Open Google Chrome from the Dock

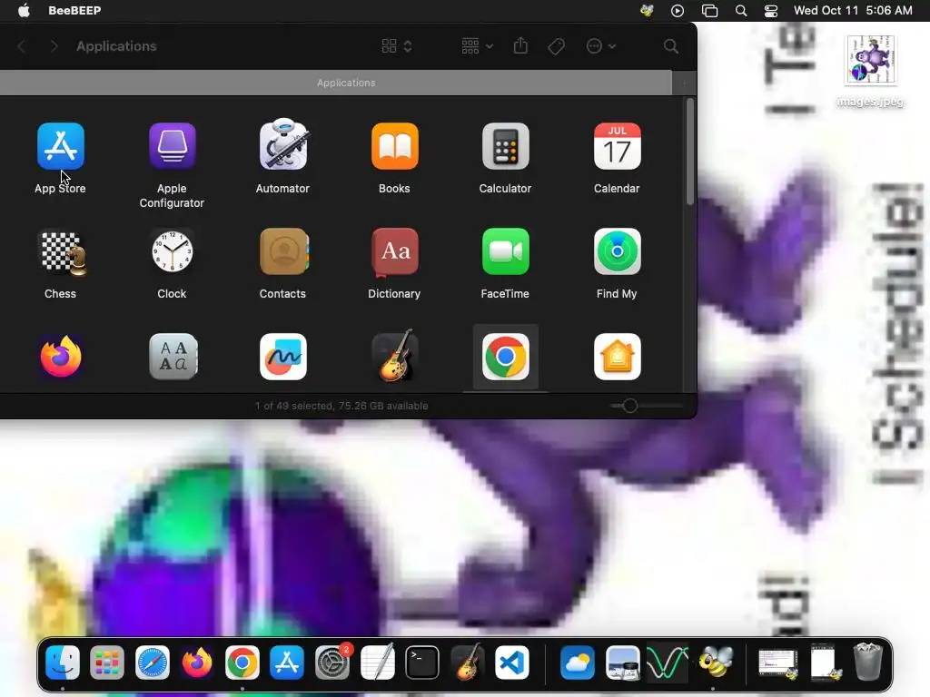pos(242,662)
